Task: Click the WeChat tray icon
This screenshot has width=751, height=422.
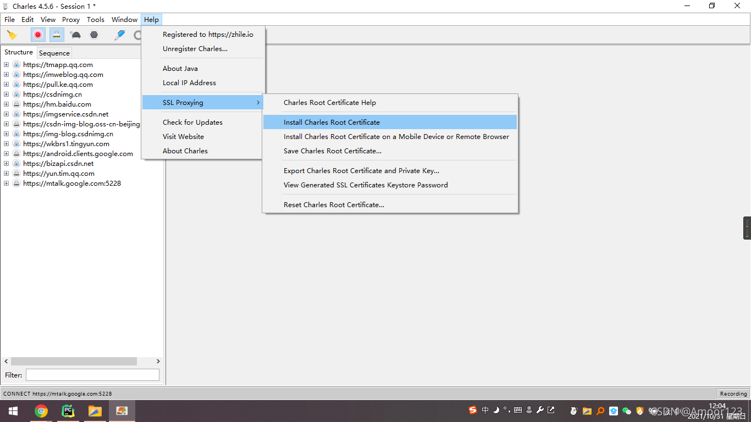Action: 626,411
